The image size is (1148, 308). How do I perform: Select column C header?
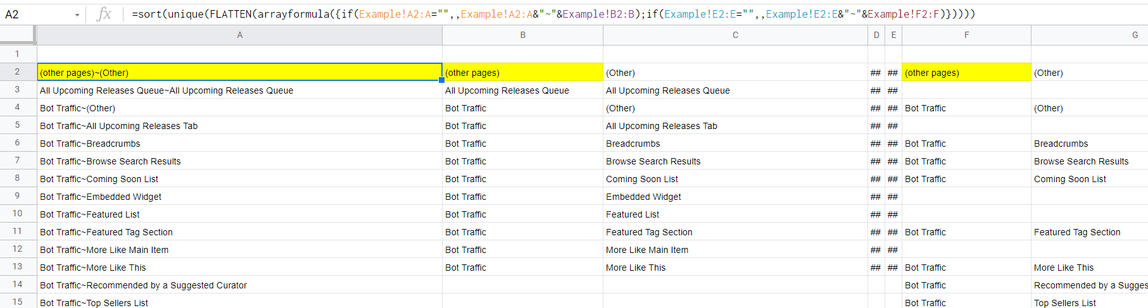[x=735, y=35]
